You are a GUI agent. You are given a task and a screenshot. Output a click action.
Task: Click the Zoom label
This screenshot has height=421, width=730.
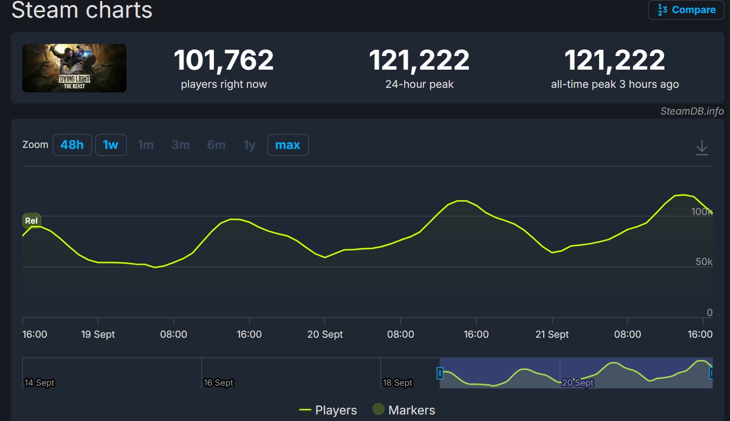coord(35,144)
